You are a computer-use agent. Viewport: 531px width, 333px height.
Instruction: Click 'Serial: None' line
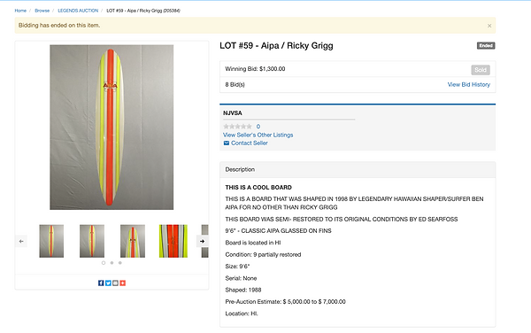[241, 278]
